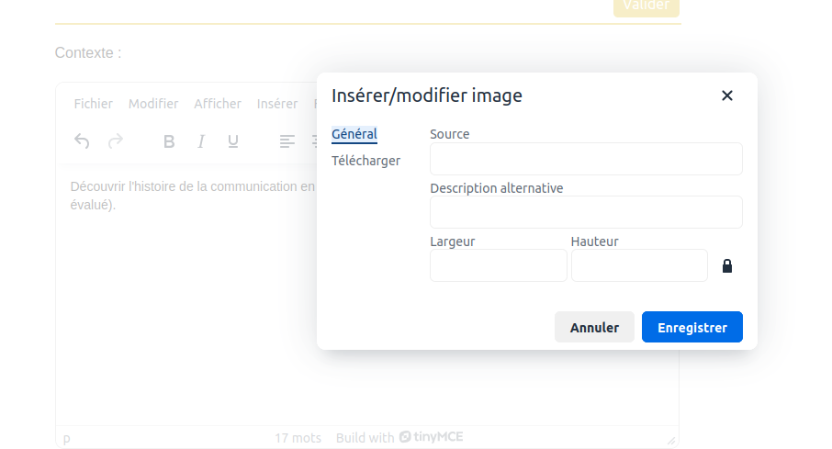Click the editor resize handle icon
Viewport: 832px width, 449px height.
pyautogui.click(x=671, y=441)
